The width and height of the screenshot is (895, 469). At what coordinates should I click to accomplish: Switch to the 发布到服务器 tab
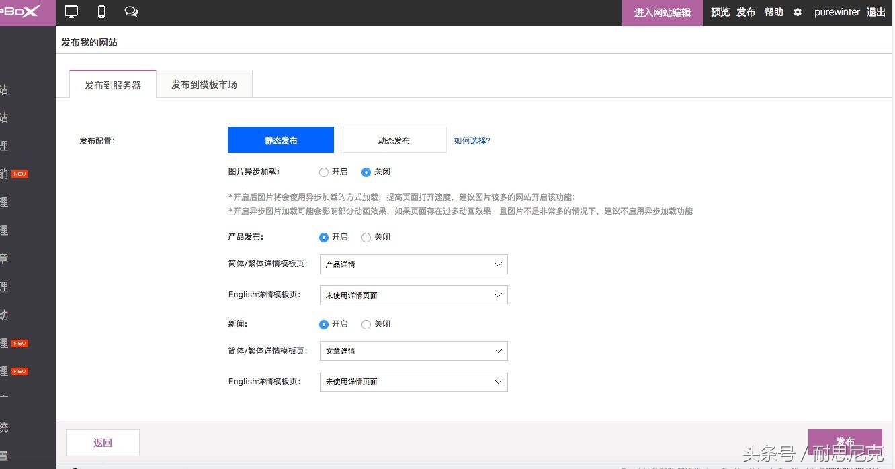[x=112, y=83]
